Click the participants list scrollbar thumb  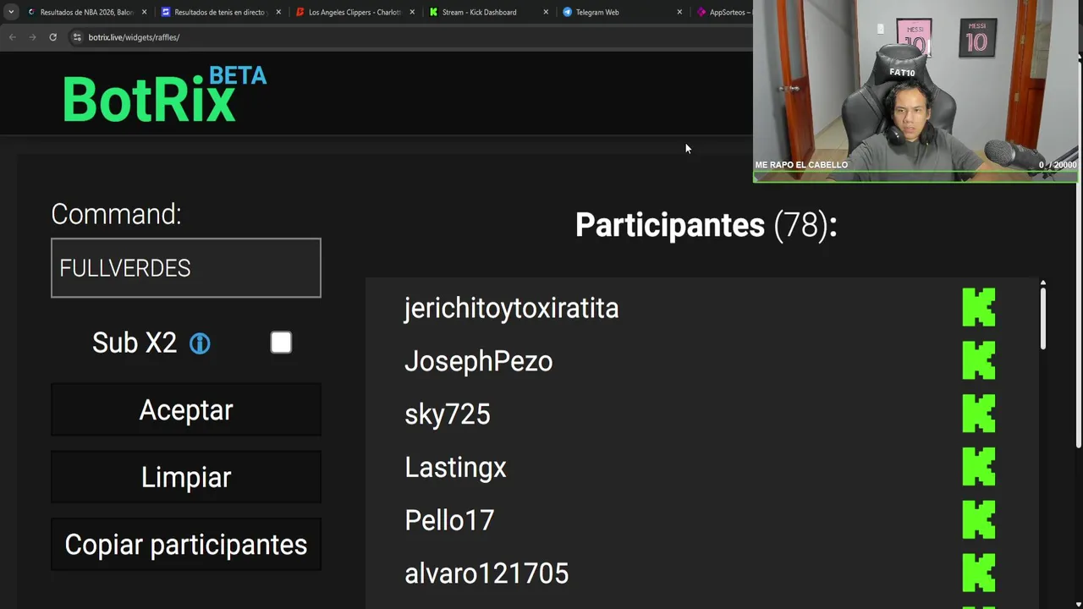click(x=1043, y=318)
